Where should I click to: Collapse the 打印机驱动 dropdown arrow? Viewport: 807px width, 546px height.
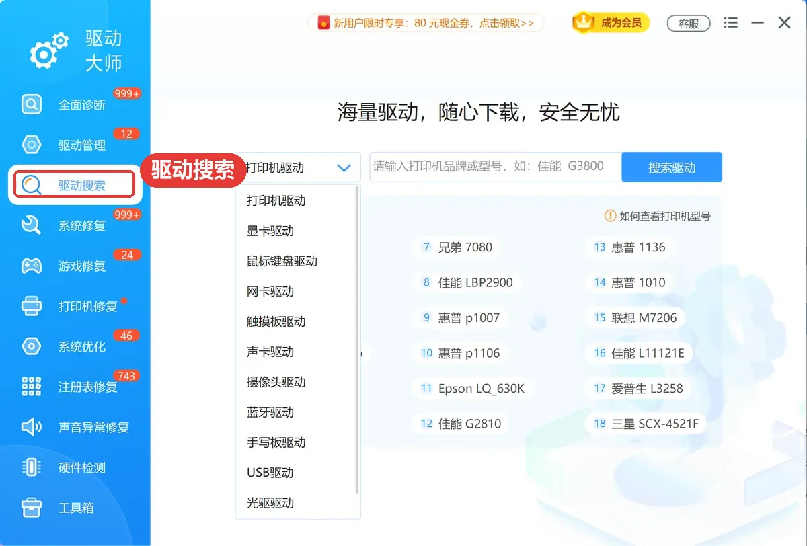coord(344,168)
